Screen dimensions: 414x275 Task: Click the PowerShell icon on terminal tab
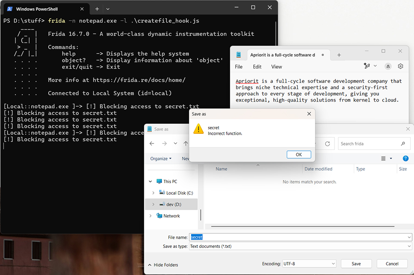[x=10, y=9]
